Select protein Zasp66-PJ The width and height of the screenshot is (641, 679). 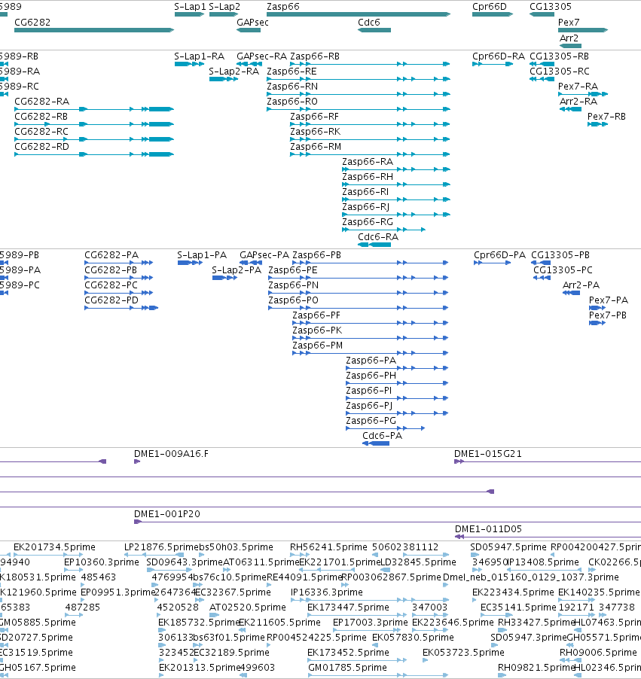click(x=369, y=405)
